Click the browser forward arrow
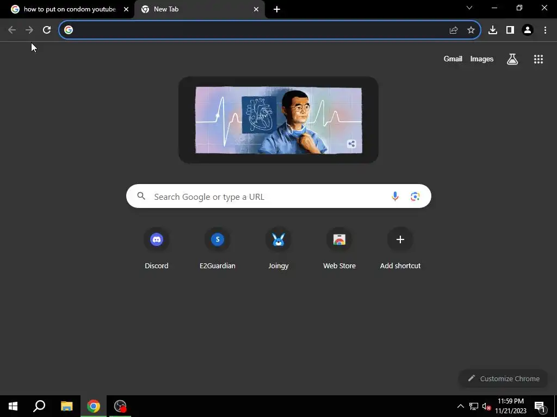Viewport: 557px width, 417px height. [x=29, y=30]
